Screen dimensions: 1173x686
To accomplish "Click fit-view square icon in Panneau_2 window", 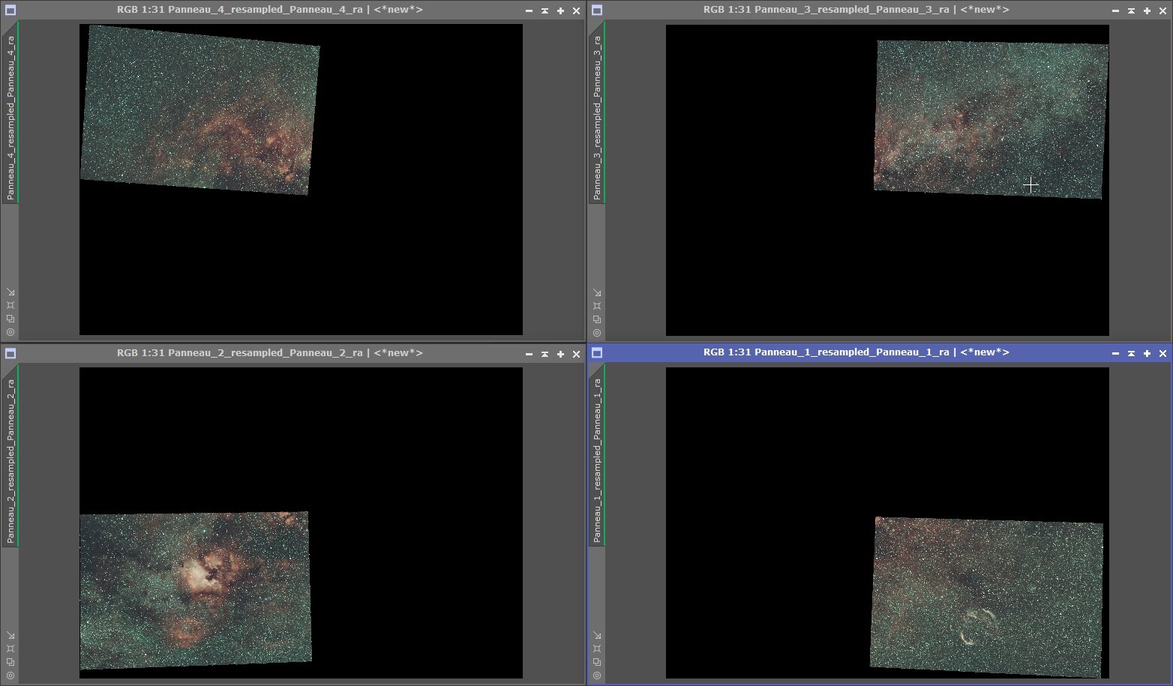I will click(x=10, y=649).
